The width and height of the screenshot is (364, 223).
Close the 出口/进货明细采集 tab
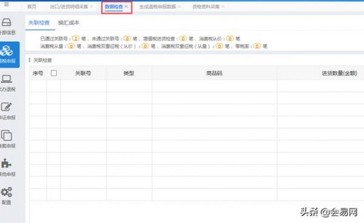pyautogui.click(x=92, y=7)
